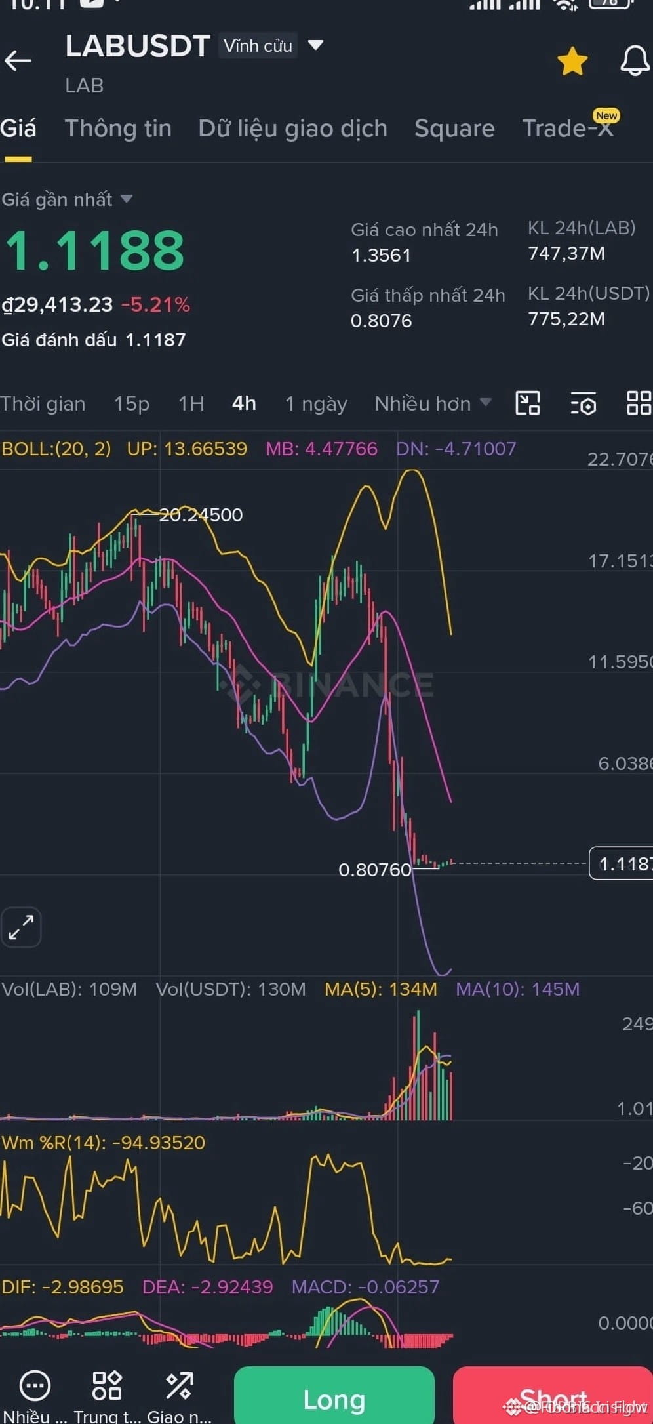Open the LABUSDT pair selector dropdown arrow
Viewport: 653px width, 1424px height.
(x=315, y=45)
